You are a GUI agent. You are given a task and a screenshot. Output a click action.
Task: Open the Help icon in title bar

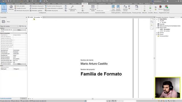[167, 1]
